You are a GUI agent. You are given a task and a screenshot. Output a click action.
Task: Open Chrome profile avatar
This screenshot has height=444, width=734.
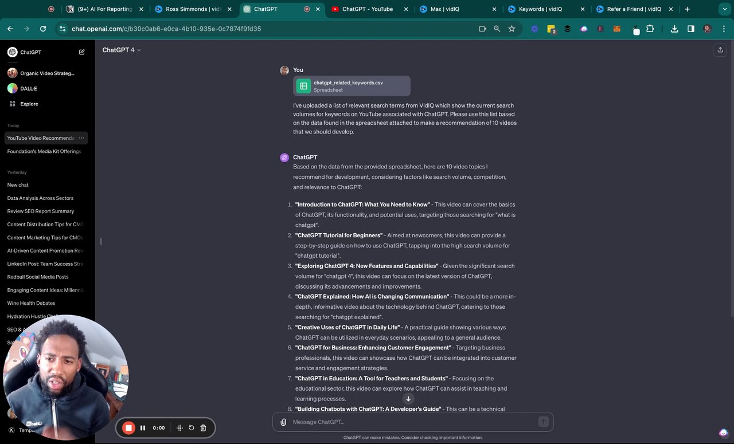pos(708,29)
